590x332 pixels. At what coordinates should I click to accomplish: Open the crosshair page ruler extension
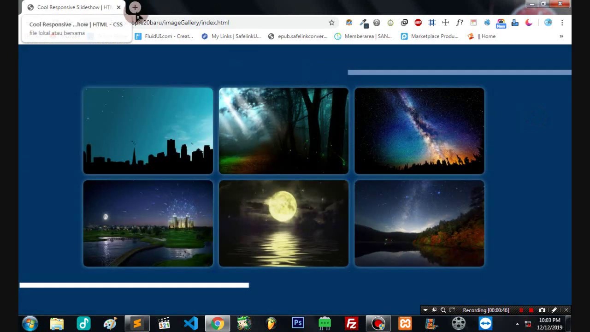point(446,23)
